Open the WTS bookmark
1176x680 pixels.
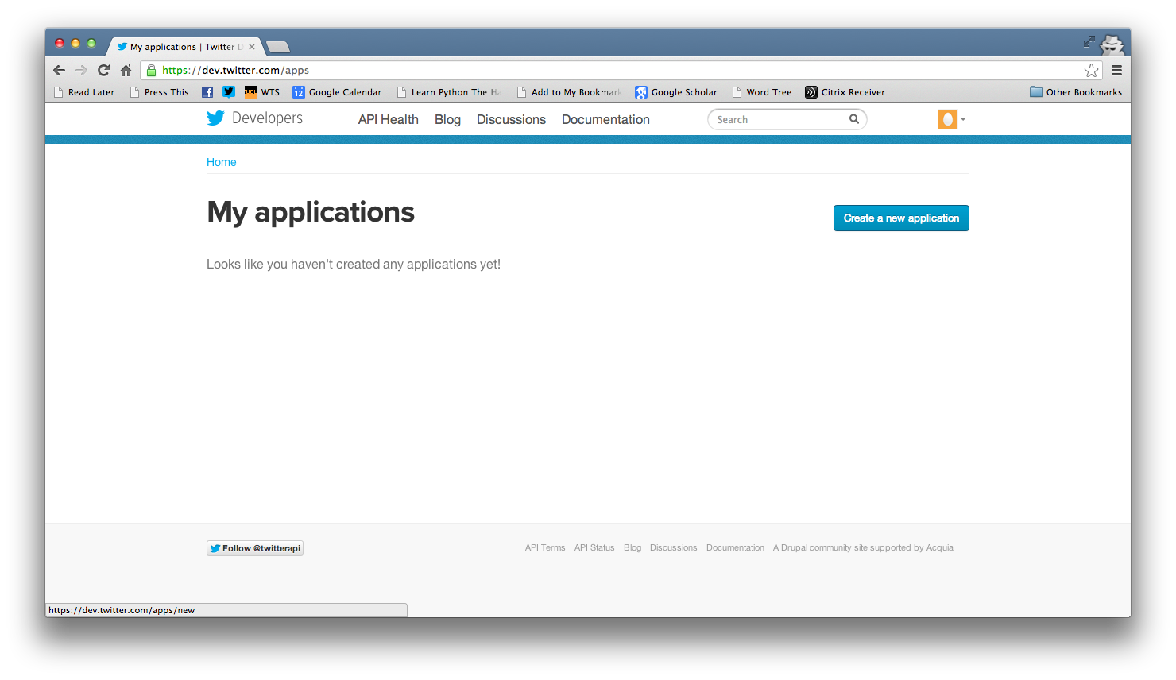tap(262, 92)
